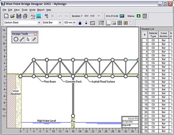This screenshot has height=135, width=174.
Task: Select member row 25 in Member List
Action: click(157, 131)
